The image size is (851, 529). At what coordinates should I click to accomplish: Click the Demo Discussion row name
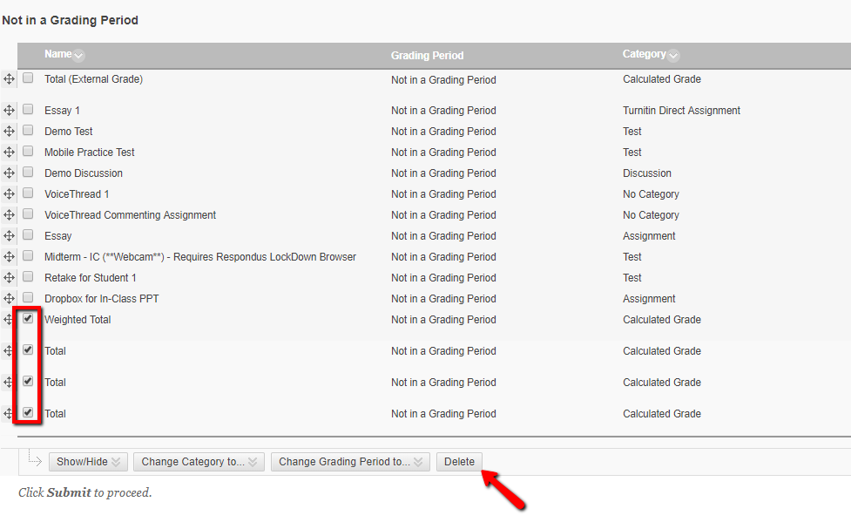84,173
